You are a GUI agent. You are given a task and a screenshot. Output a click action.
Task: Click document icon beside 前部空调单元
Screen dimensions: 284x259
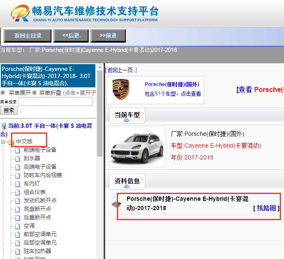coord(18,235)
